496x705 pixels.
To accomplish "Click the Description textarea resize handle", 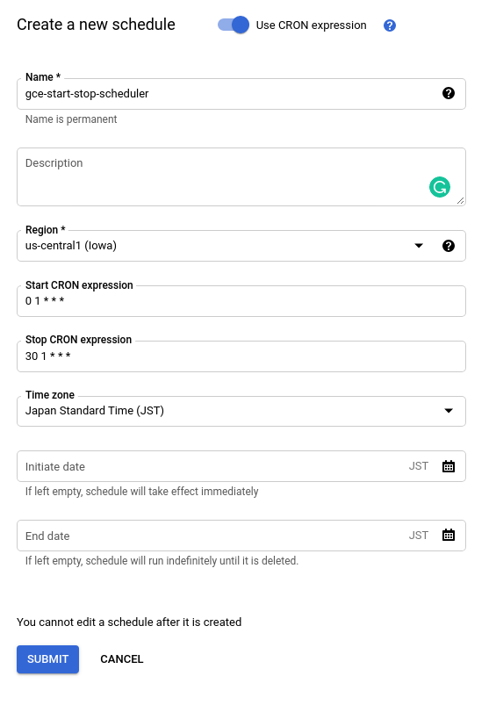I will tap(460, 200).
